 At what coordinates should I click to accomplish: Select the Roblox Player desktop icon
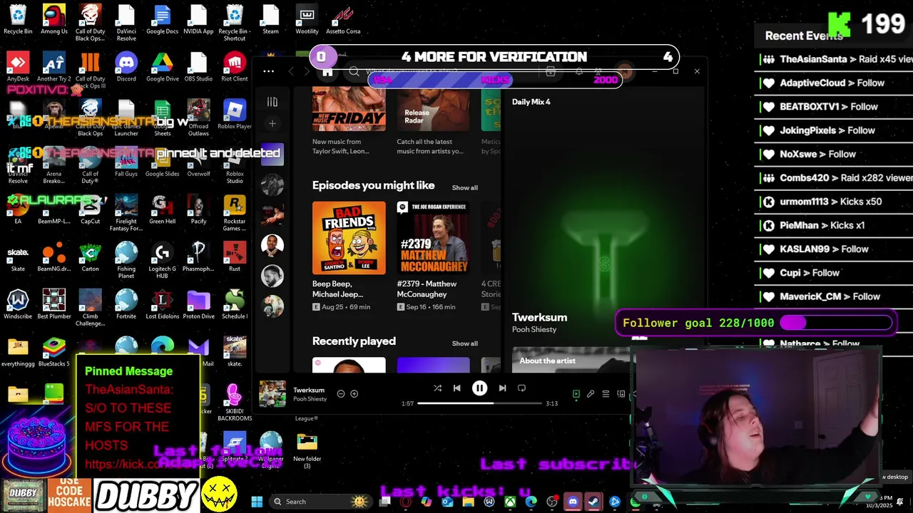(235, 115)
